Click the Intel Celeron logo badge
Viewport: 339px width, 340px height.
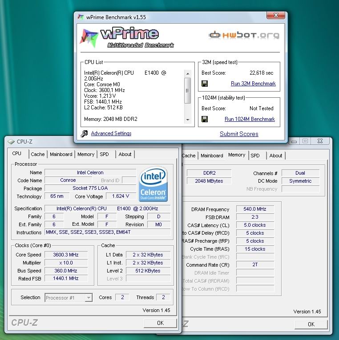point(153,184)
